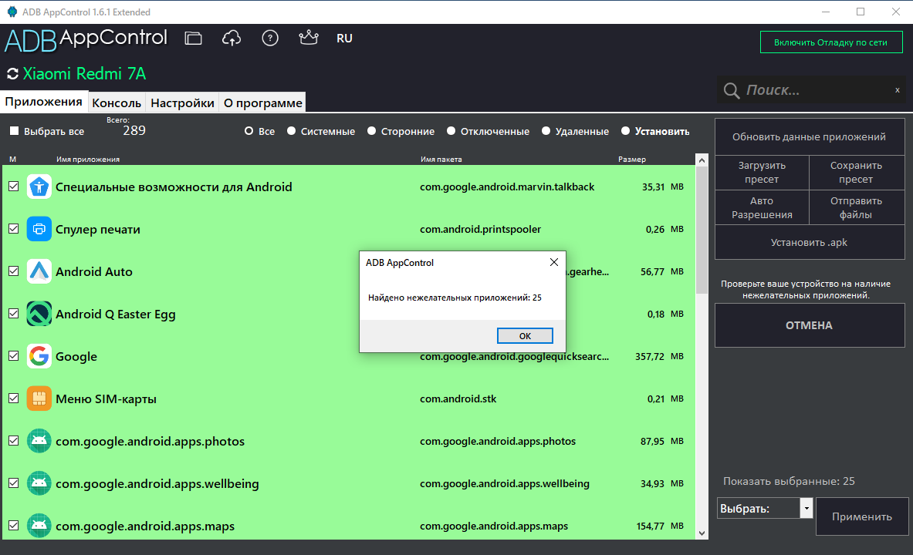The image size is (913, 555).
Task: Uncheck the Android Auto checkbox
Action: tap(13, 271)
